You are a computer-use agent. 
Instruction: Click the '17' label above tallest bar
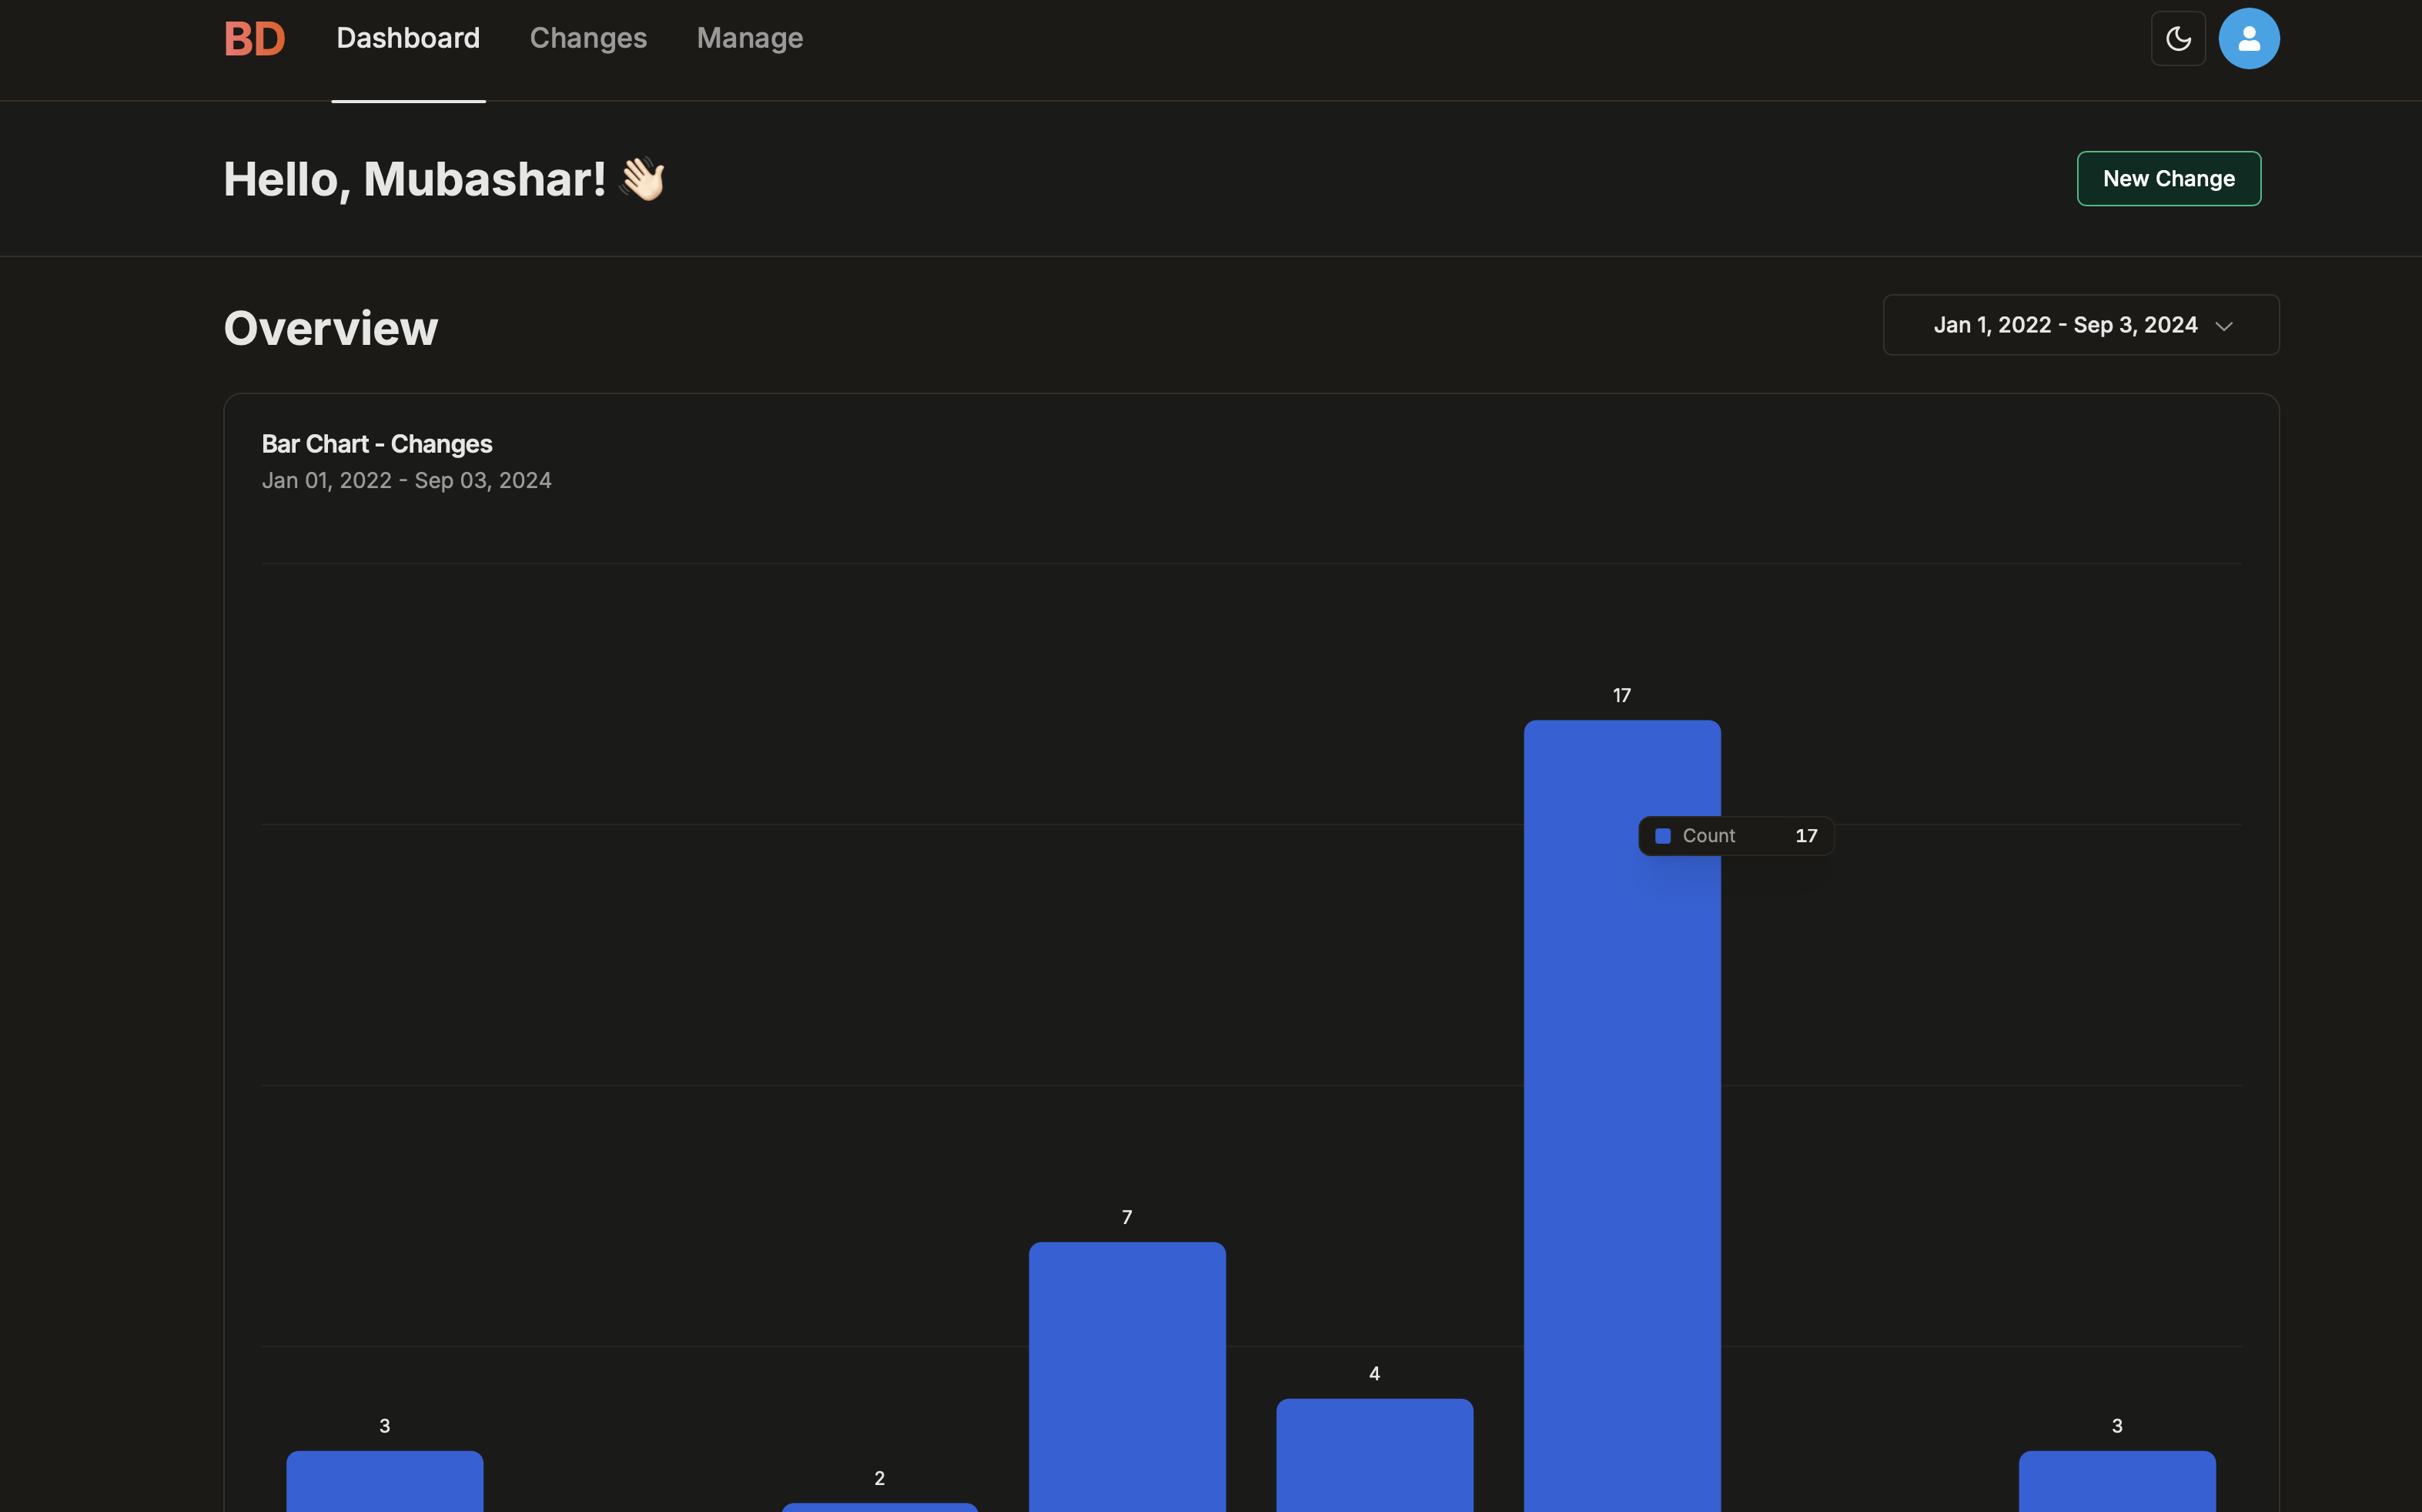click(x=1622, y=695)
